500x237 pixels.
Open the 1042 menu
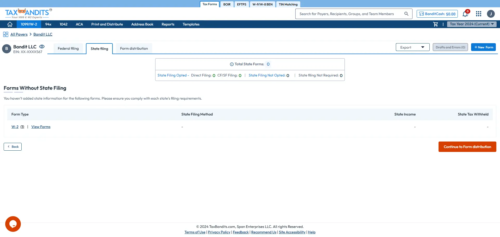pos(63,24)
